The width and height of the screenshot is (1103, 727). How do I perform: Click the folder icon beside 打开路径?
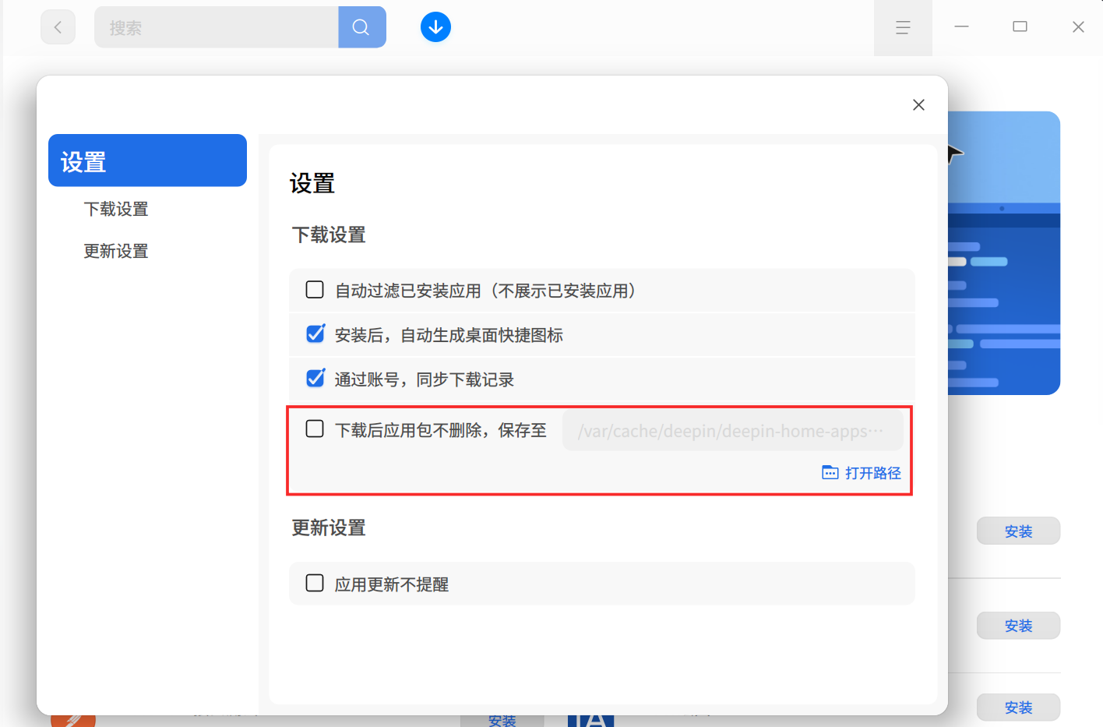point(830,473)
